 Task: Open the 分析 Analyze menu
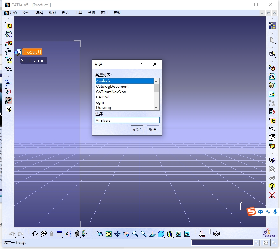click(91, 13)
